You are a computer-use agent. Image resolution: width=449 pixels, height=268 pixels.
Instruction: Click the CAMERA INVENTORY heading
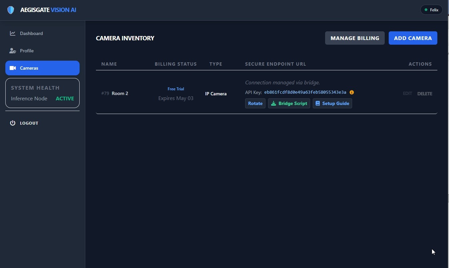click(125, 38)
